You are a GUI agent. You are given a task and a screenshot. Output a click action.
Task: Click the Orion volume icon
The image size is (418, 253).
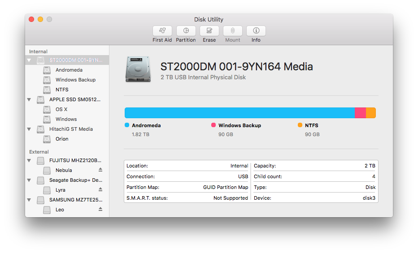(x=47, y=139)
